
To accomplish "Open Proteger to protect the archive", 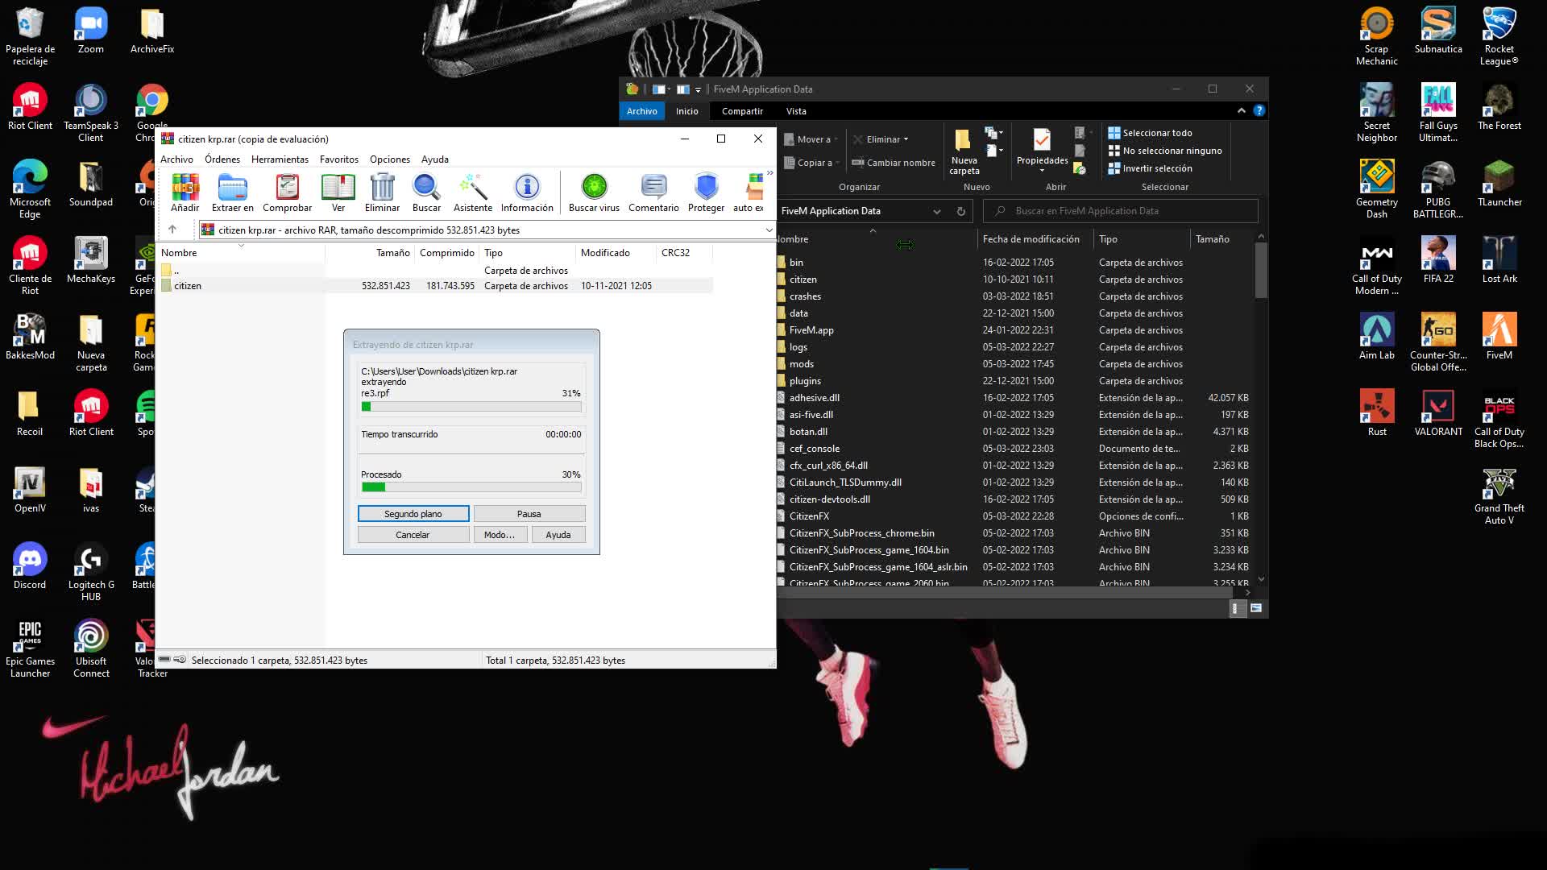I will (706, 193).
